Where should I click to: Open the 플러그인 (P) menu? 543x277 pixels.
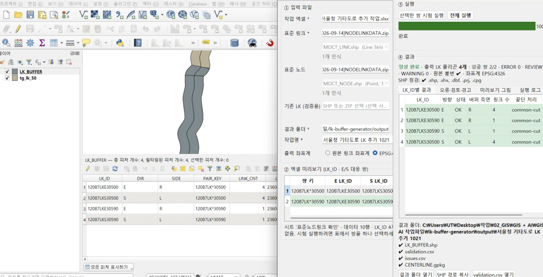pos(125,4)
